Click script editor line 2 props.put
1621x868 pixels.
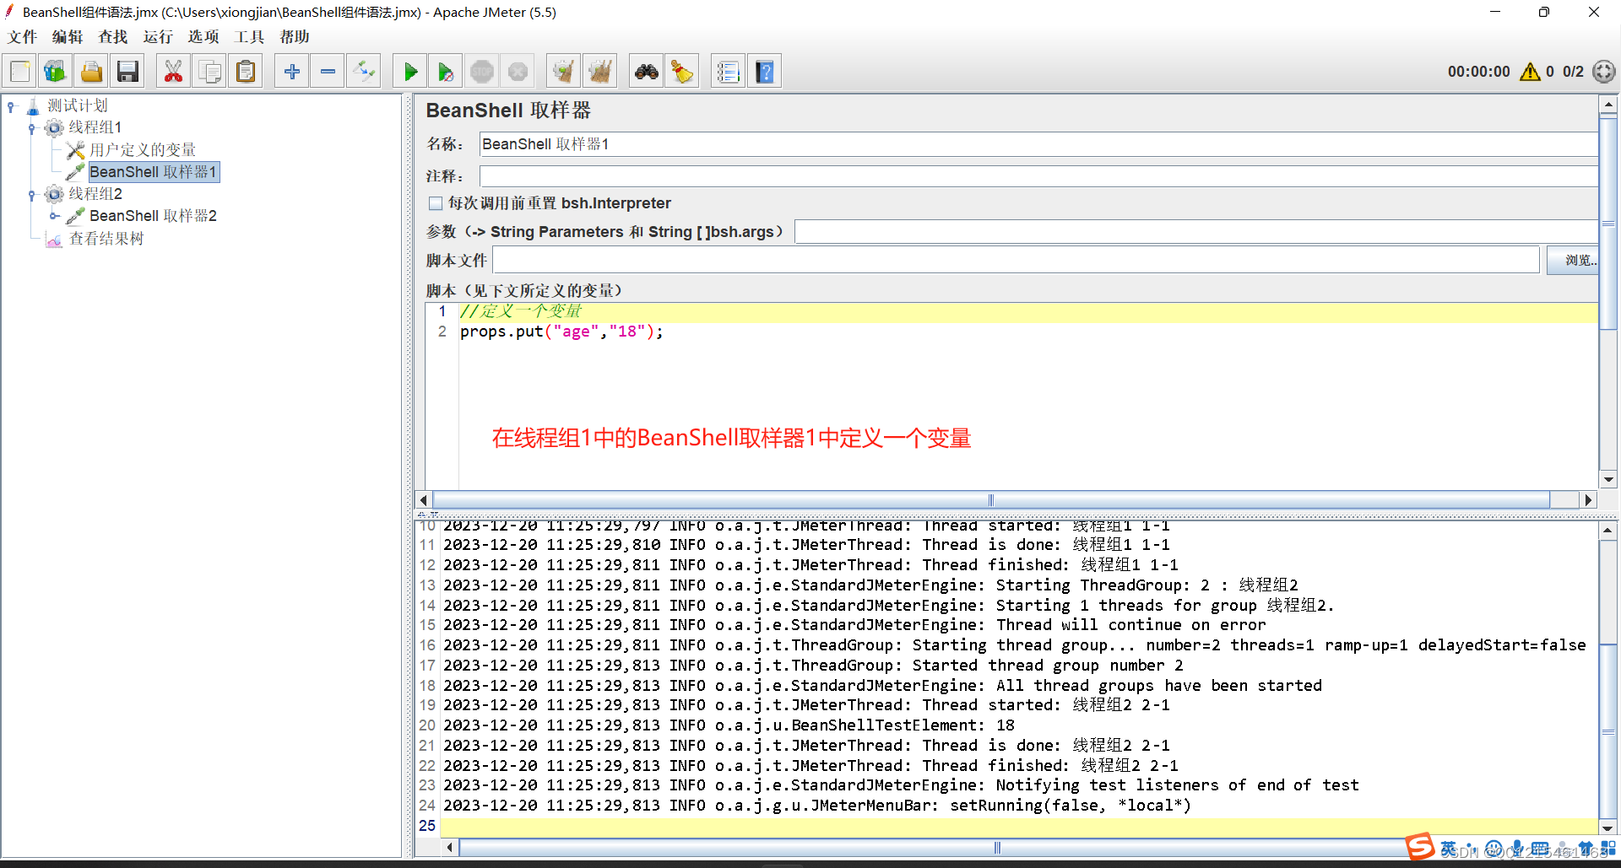coord(561,332)
